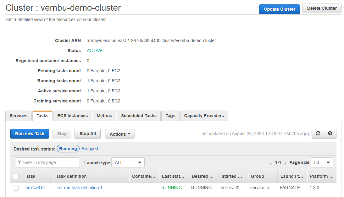Viewport: 344px width, 197px height.
Task: Click the FARGATE launch type cell
Action: pos(290,188)
